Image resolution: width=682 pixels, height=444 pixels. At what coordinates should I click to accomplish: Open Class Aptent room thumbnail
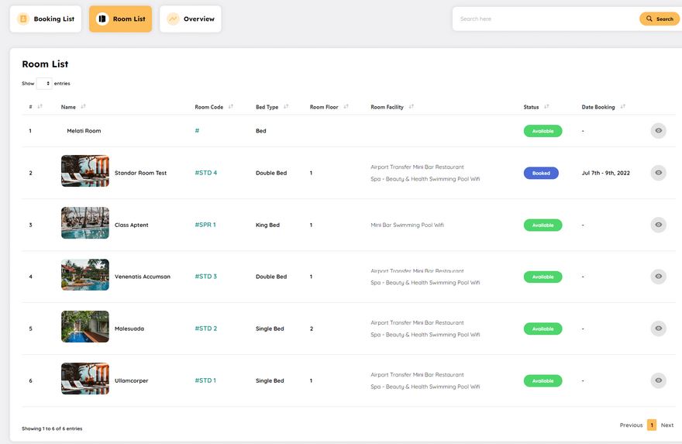(x=85, y=222)
